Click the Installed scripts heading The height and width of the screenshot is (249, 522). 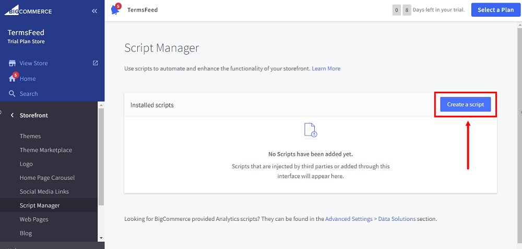[152, 105]
